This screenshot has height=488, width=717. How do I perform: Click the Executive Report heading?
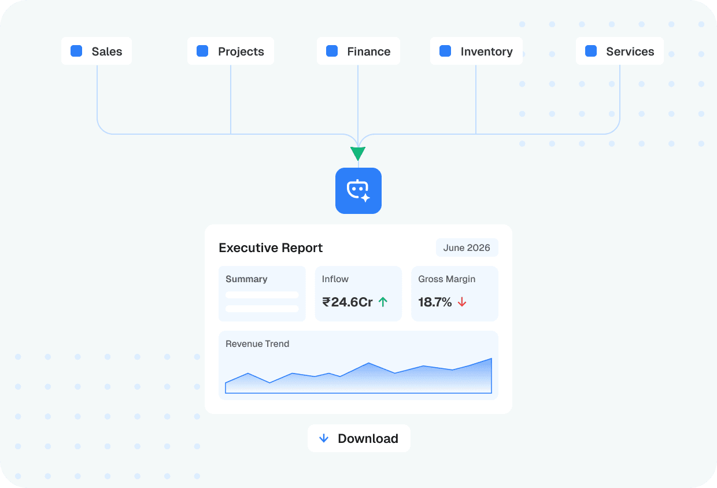tap(271, 247)
